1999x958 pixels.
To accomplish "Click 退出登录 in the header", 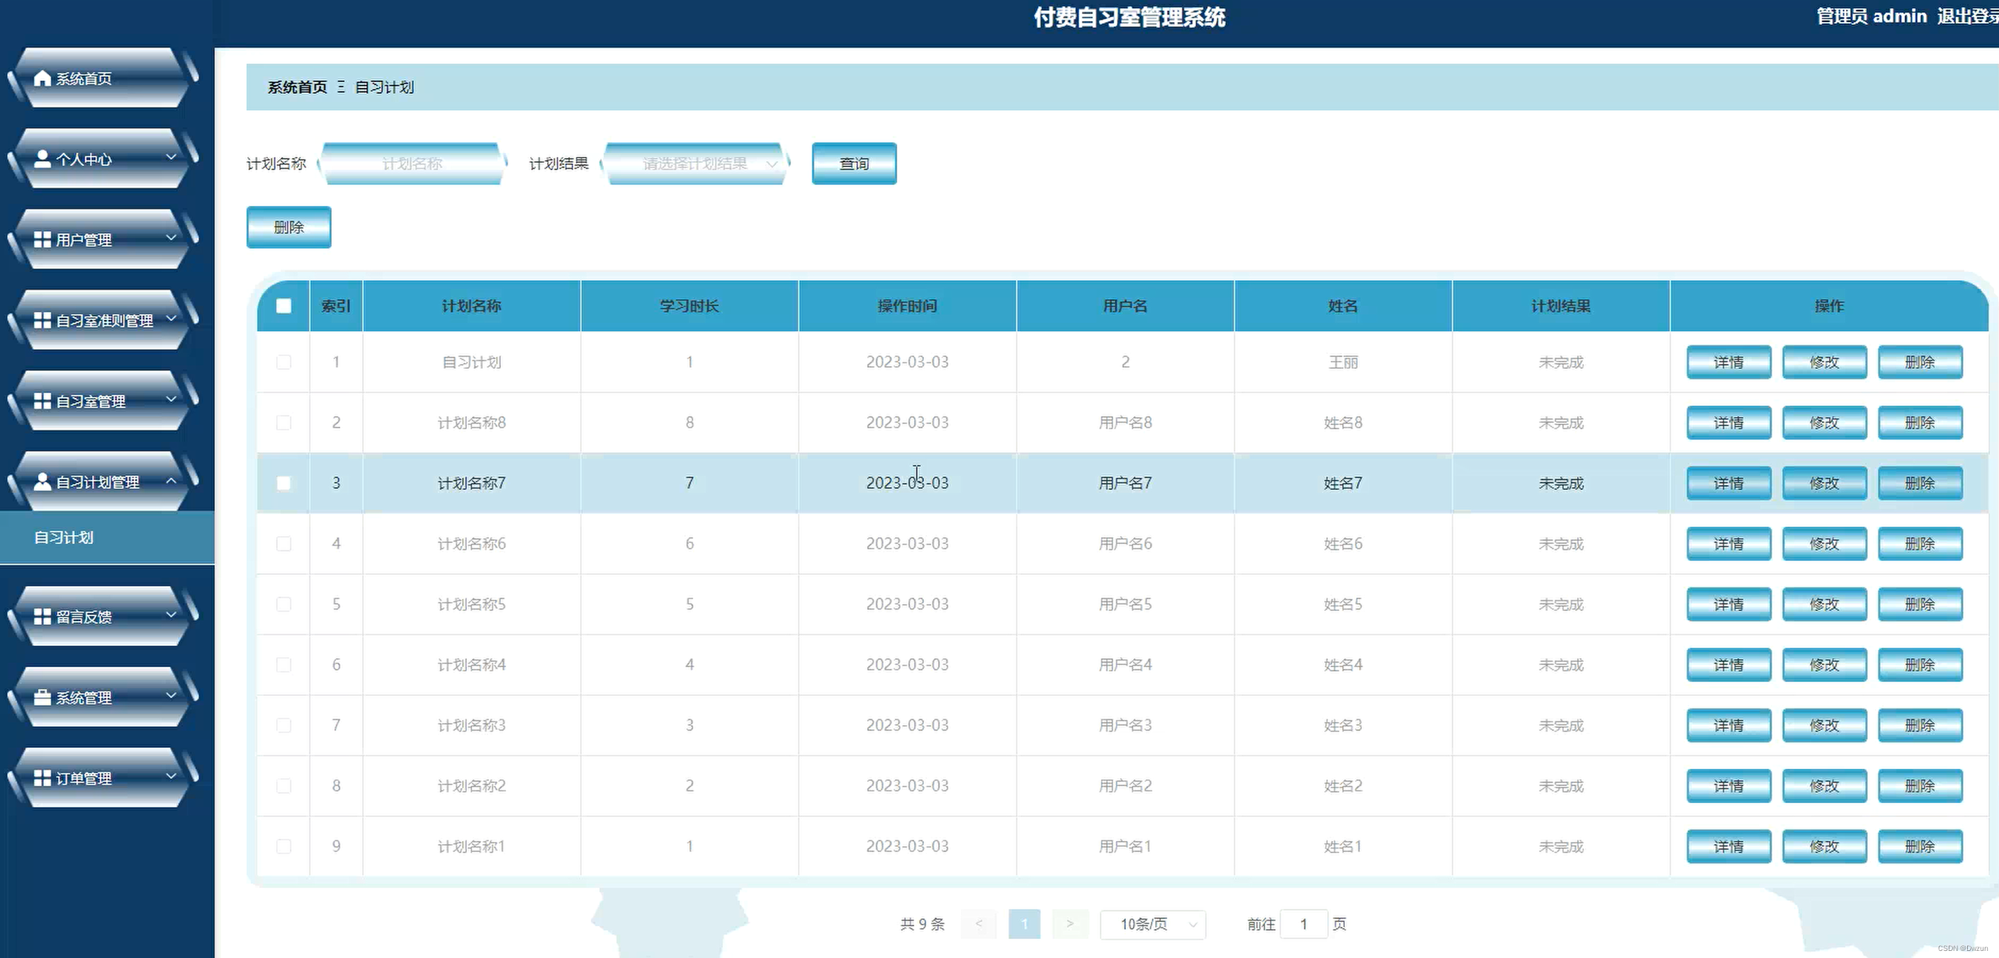I will click(x=1967, y=16).
